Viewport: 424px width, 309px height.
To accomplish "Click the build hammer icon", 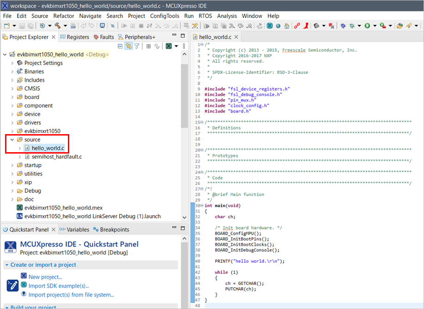I will point(58,26).
